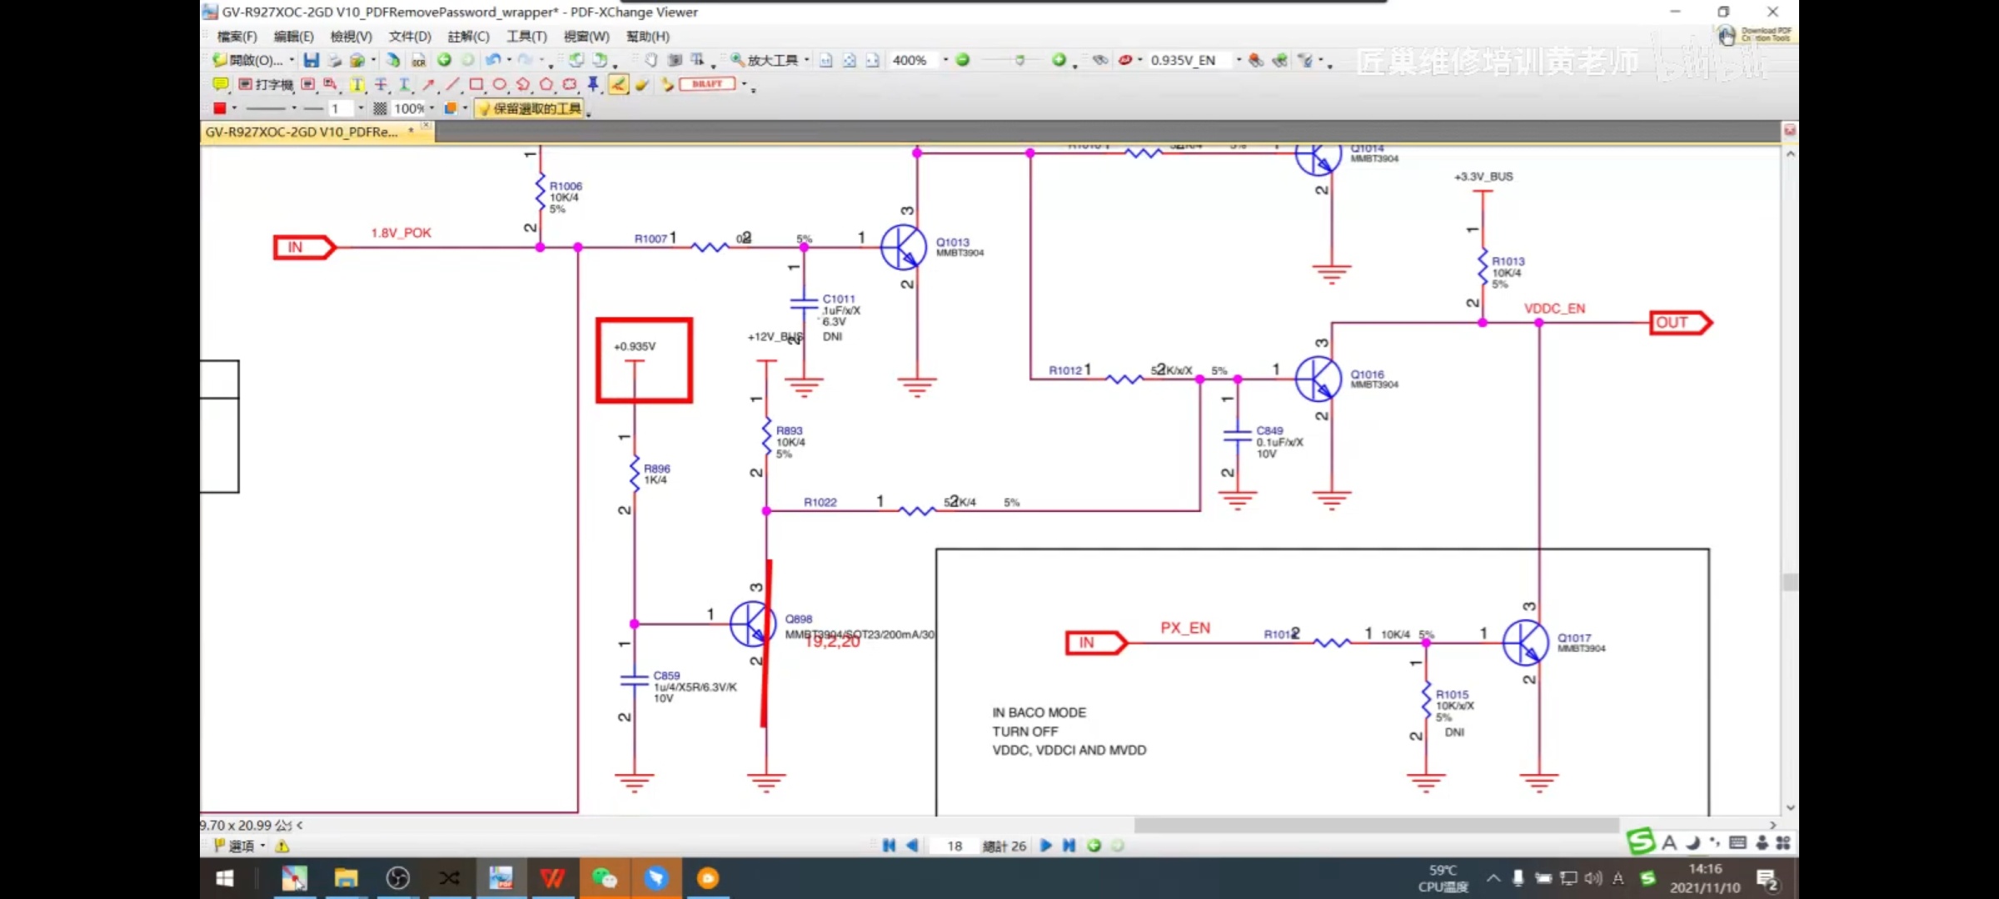Click the Download PDF Creation Tools link
This screenshot has height=899, width=1999.
point(1754,35)
